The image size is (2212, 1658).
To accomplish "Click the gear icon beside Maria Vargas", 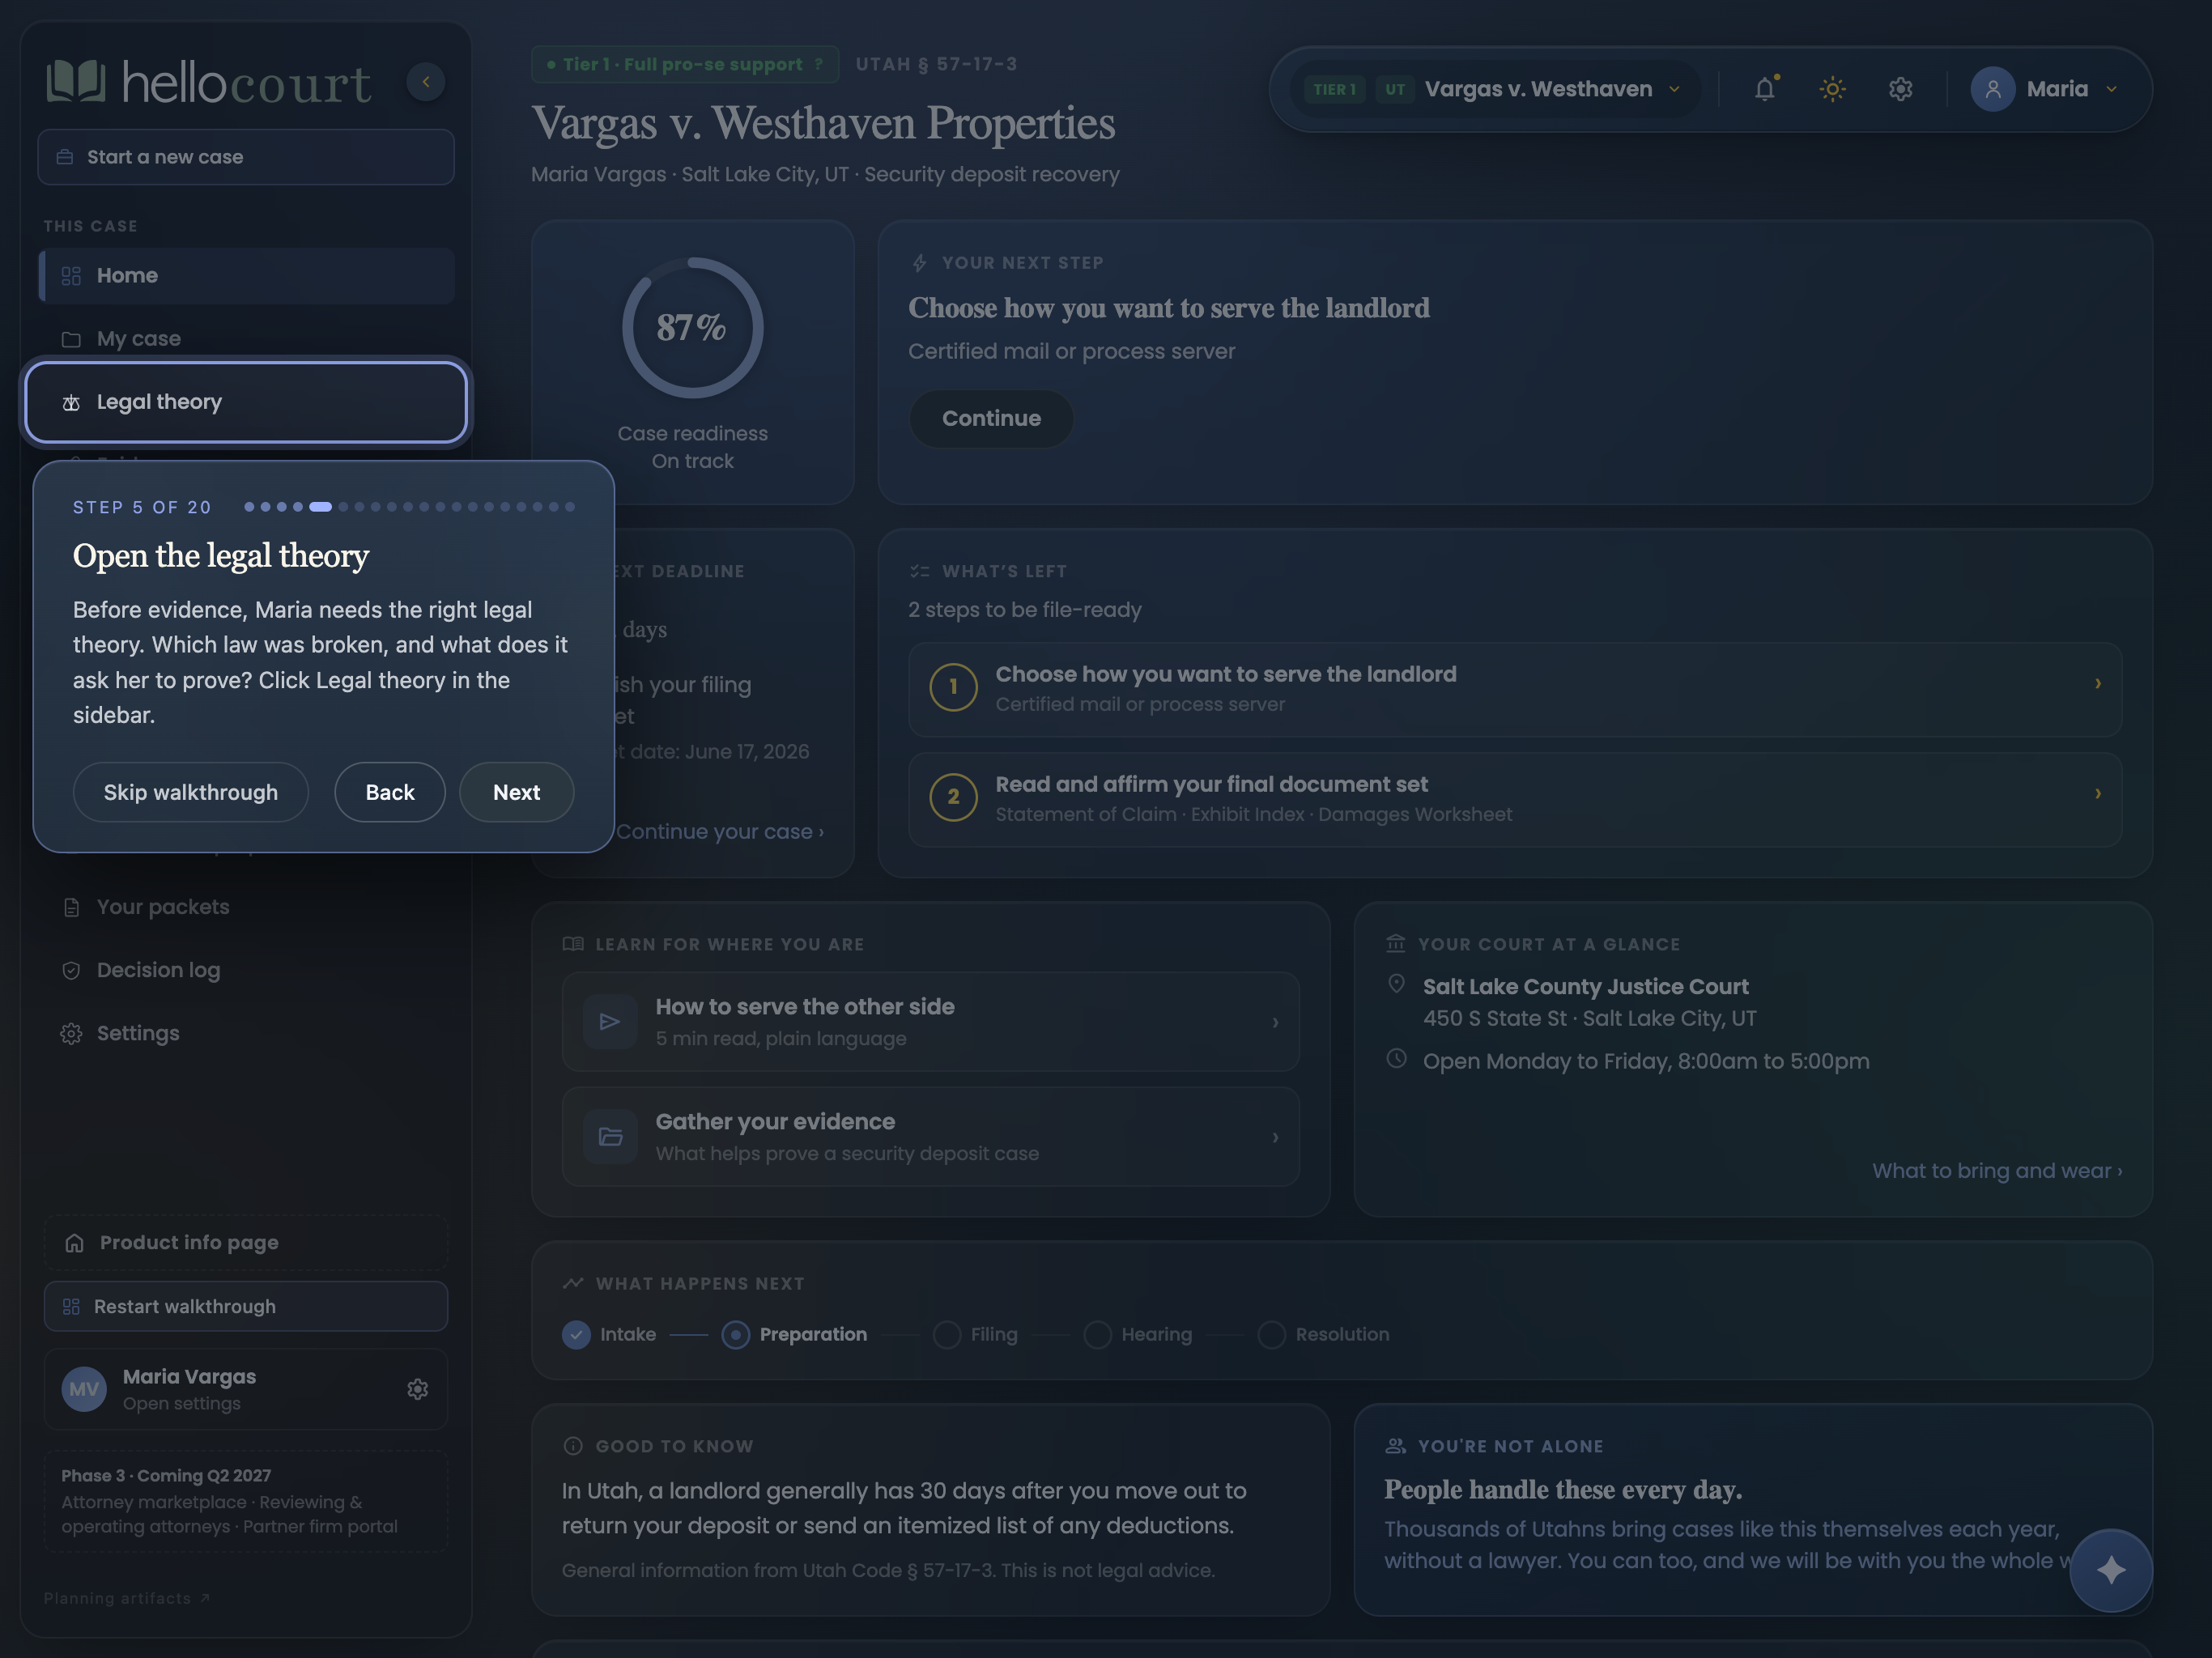I will (x=417, y=1389).
